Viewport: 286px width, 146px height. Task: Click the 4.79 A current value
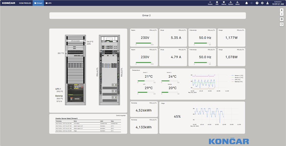point(176,57)
